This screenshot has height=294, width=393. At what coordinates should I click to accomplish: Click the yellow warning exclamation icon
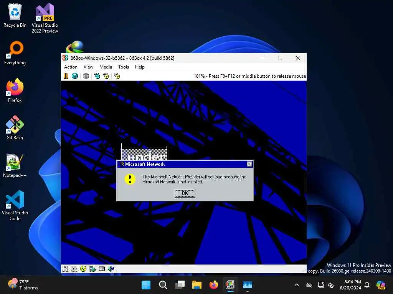point(130,179)
